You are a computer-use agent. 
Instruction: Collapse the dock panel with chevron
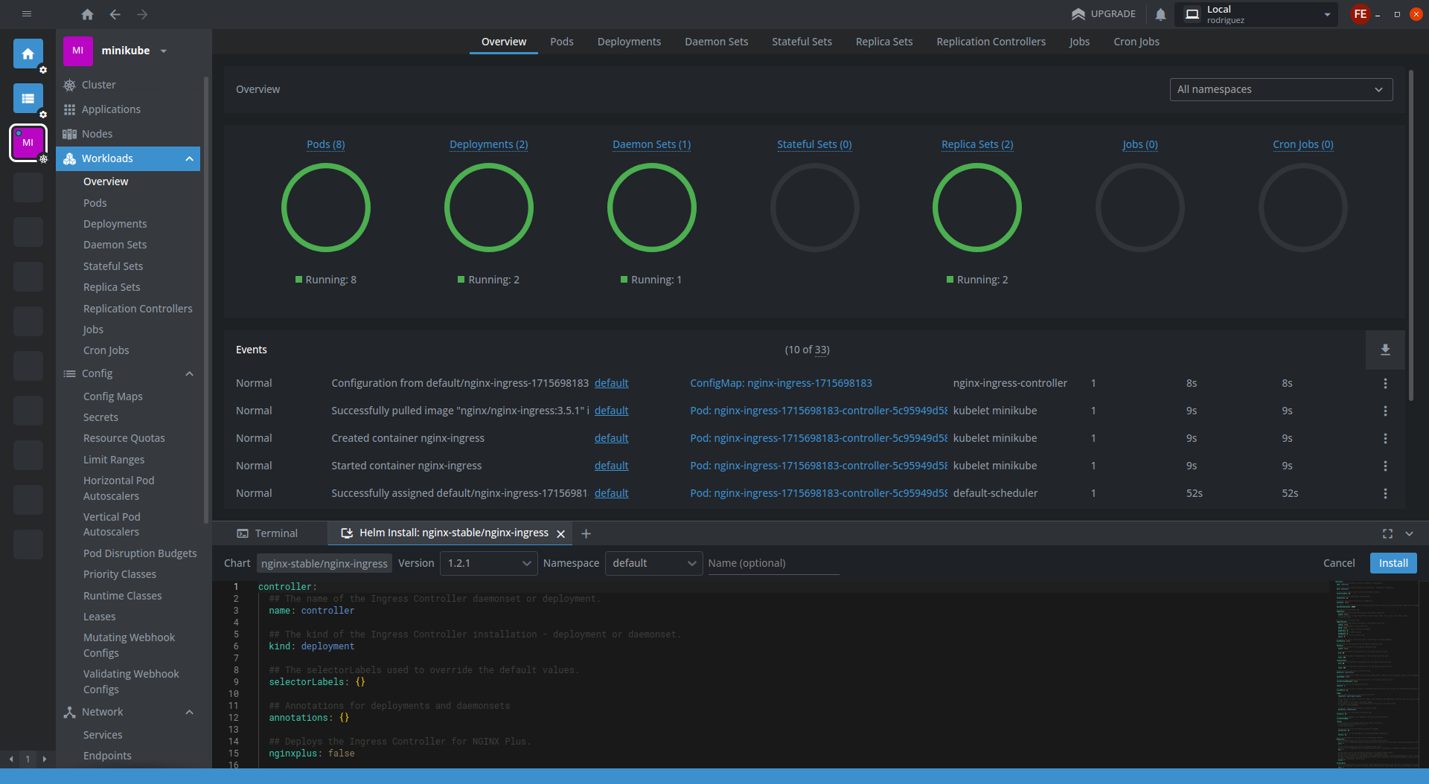pos(1409,533)
